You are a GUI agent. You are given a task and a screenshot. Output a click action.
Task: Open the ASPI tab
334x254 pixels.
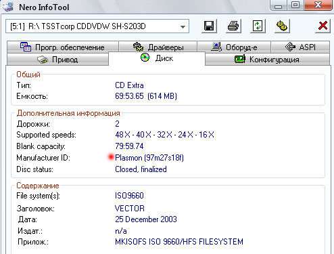[300, 47]
